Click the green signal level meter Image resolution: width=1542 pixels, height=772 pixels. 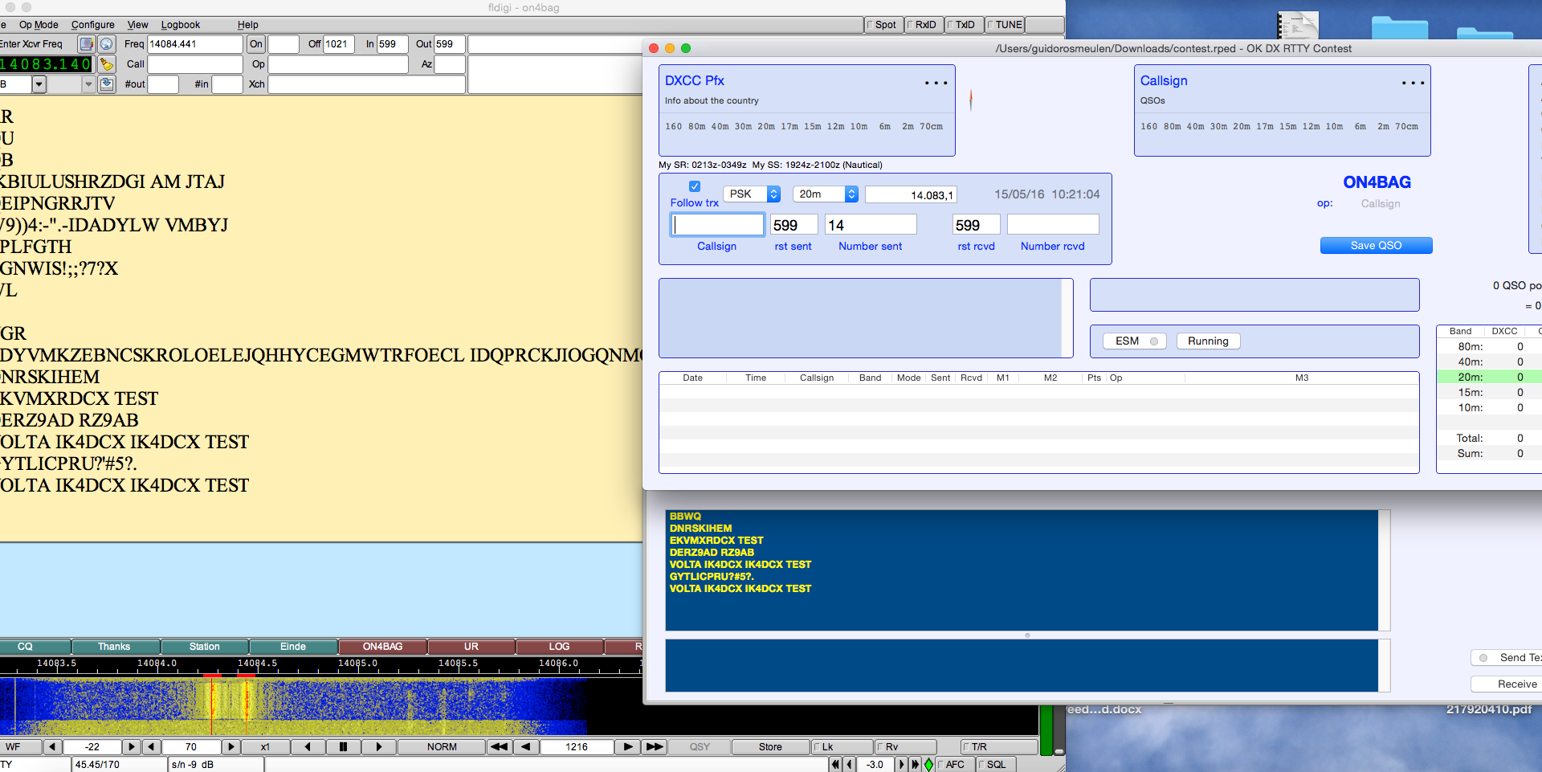point(1046,730)
